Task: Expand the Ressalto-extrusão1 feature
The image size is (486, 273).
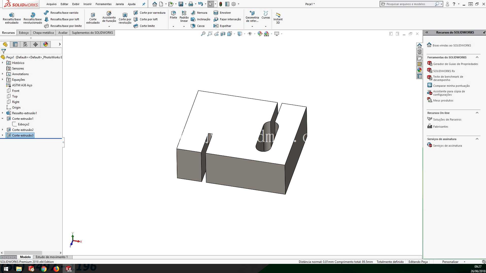Action: (x=3, y=113)
